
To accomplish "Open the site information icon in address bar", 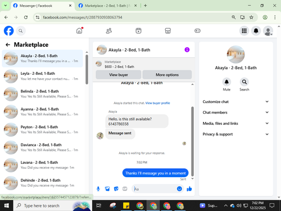I will pos(38,17).
